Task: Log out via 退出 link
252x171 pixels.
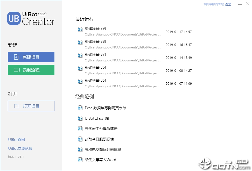Action: 228,4
